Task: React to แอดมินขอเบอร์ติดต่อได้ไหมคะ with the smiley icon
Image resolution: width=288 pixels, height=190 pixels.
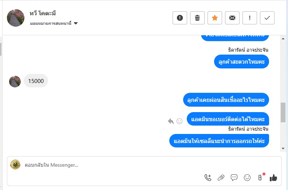Action: [x=179, y=121]
